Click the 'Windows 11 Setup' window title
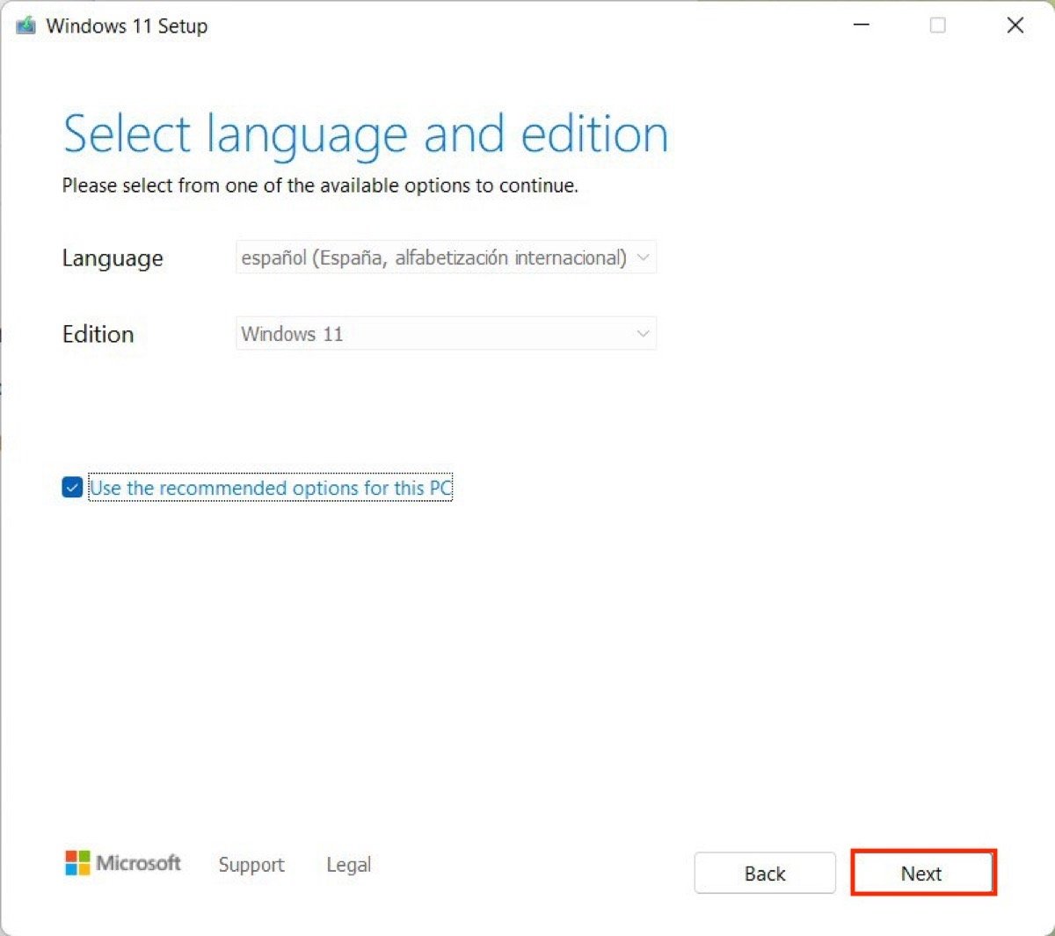 tap(127, 26)
